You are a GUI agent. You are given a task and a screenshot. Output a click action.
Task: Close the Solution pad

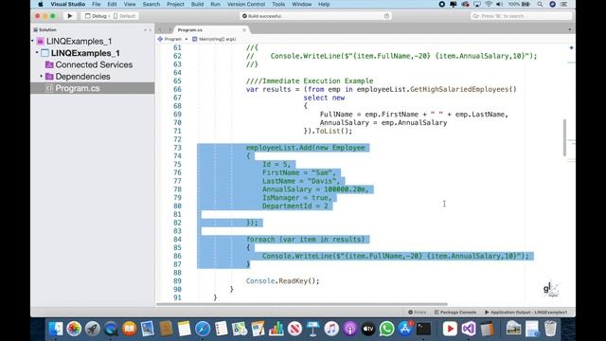(150, 29)
